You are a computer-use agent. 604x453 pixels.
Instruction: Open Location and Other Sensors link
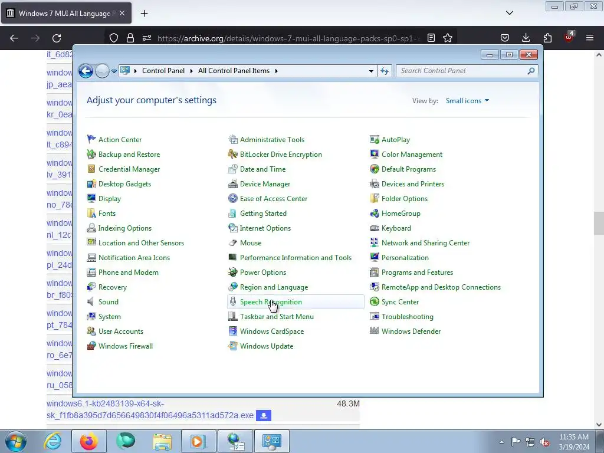click(141, 243)
